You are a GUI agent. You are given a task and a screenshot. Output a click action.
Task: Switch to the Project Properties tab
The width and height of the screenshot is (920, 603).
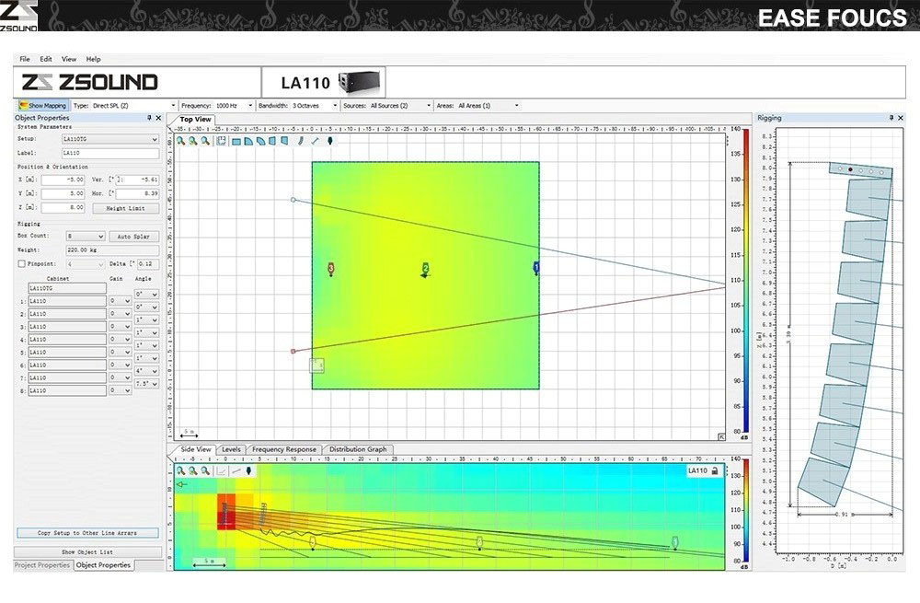[x=42, y=565]
